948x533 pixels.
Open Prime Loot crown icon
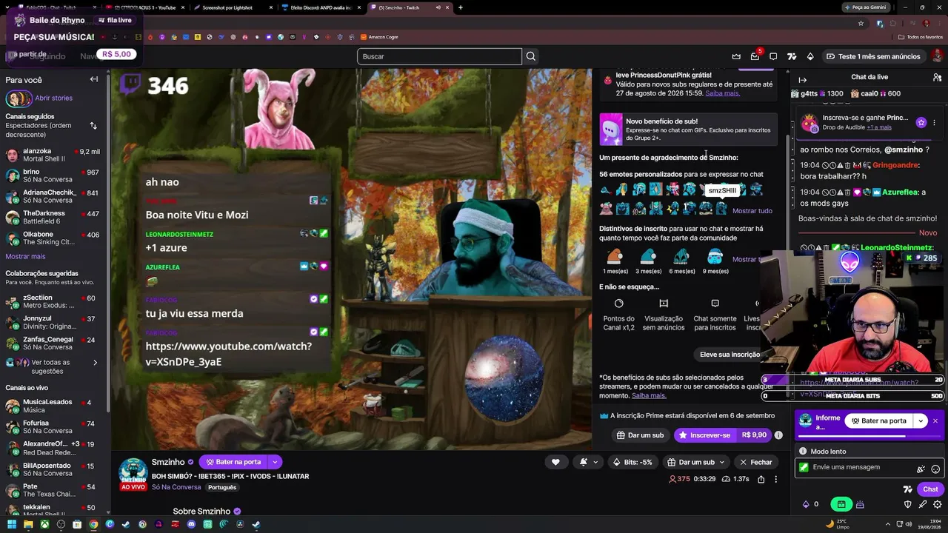736,56
